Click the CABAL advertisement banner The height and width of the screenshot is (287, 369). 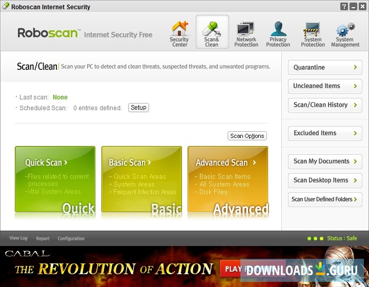coord(184,266)
